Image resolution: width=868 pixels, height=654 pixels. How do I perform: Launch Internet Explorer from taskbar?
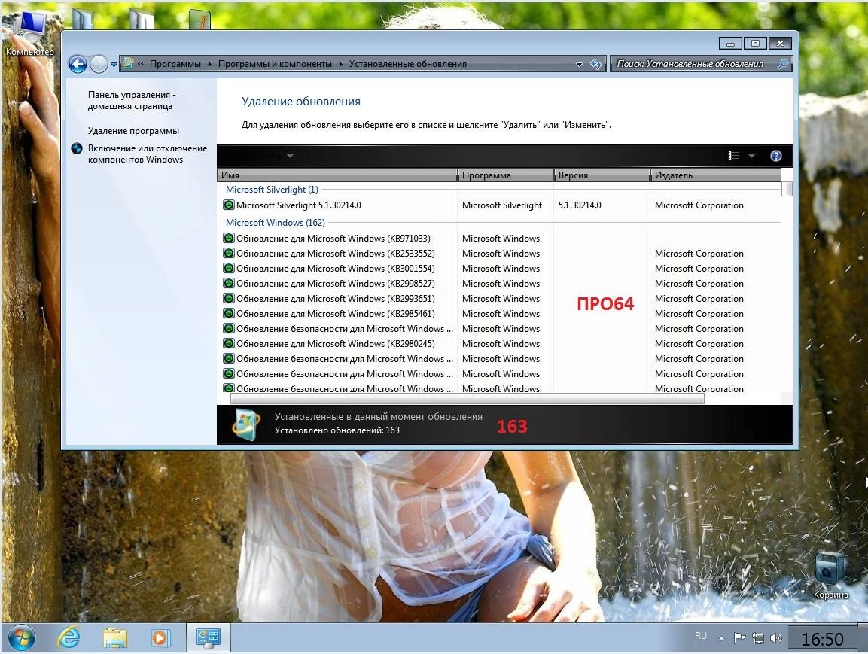(69, 638)
